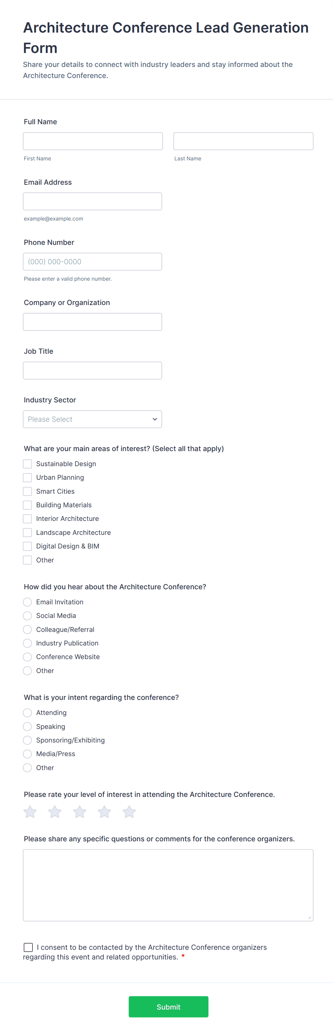Image resolution: width=333 pixels, height=1035 pixels.
Task: Focus the Email Address input
Action: click(92, 201)
